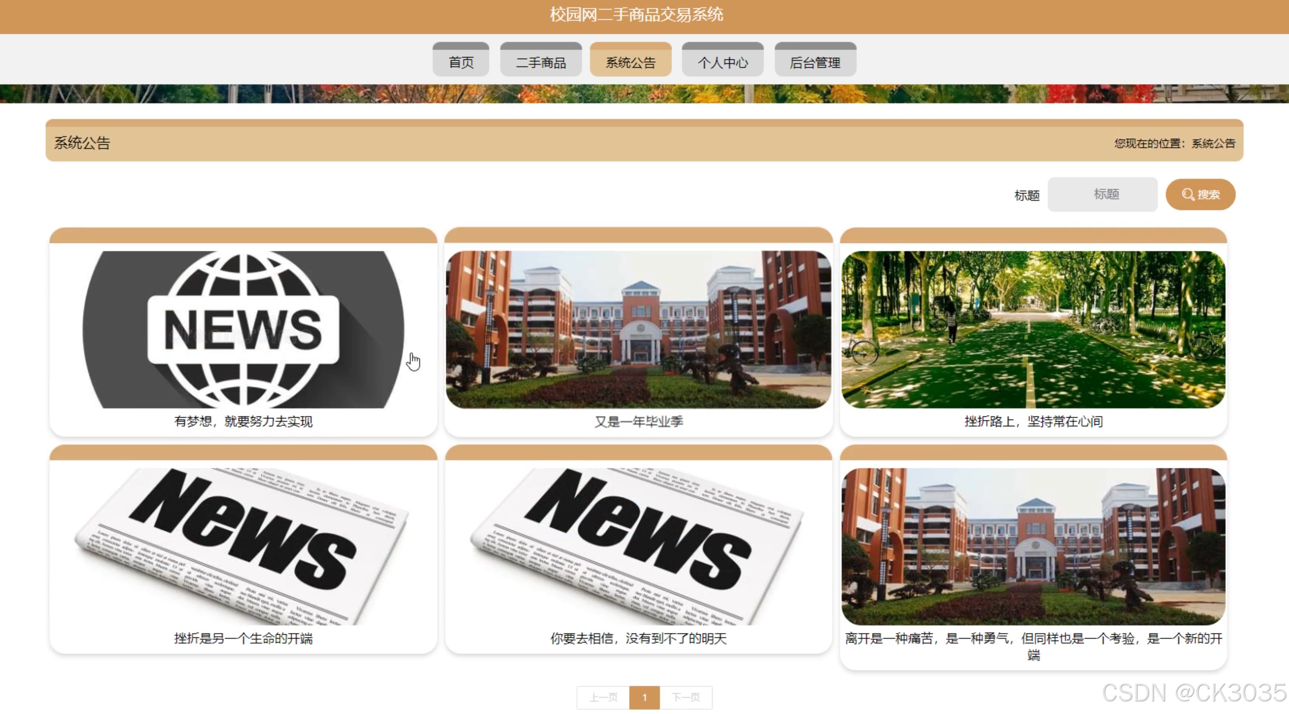Click newspaper image above 你要去相信 title
Image resolution: width=1289 pixels, height=714 pixels.
[x=638, y=546]
